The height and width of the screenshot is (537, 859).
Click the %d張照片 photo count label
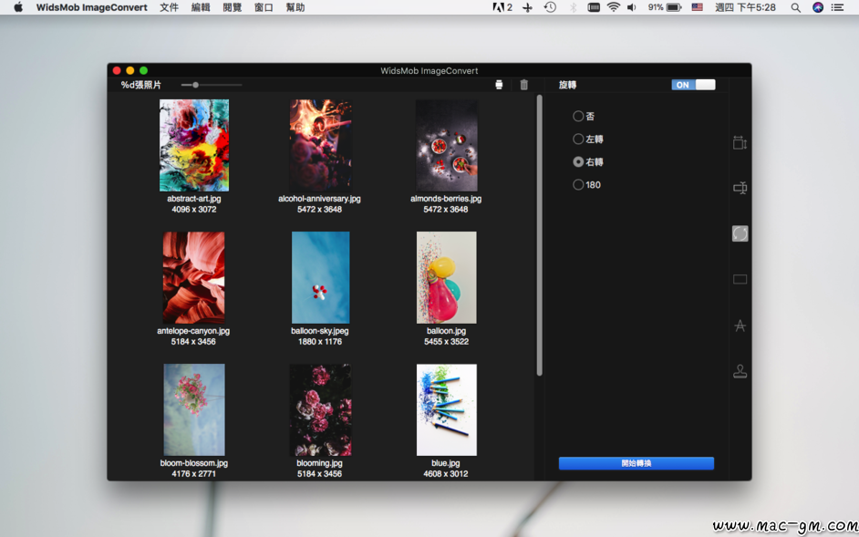tap(141, 85)
